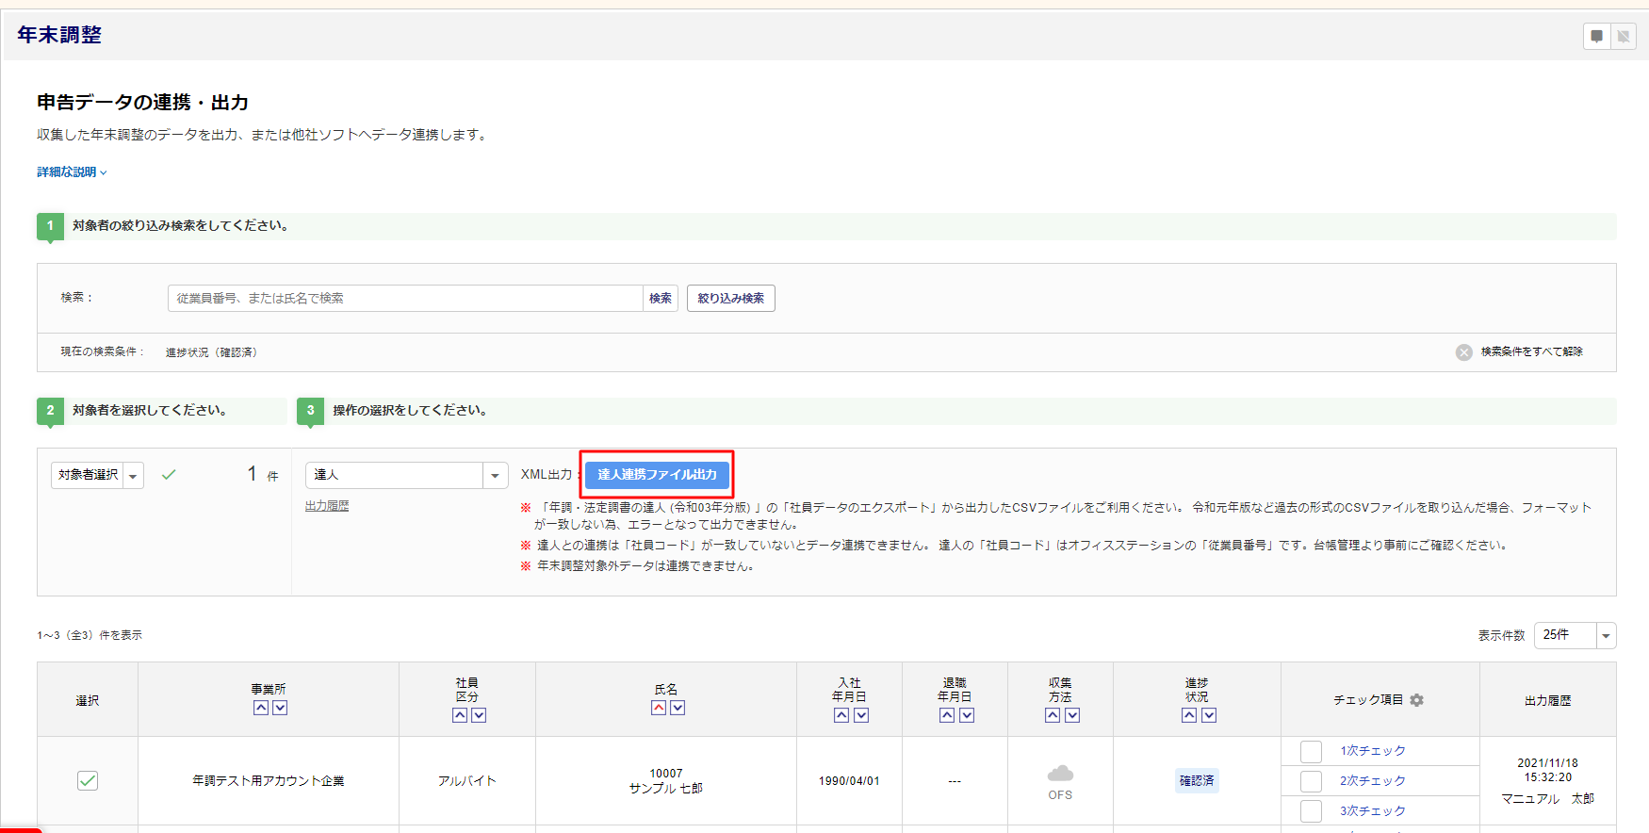Uncheck the selection box for サンプル 七郎

pyautogui.click(x=88, y=780)
